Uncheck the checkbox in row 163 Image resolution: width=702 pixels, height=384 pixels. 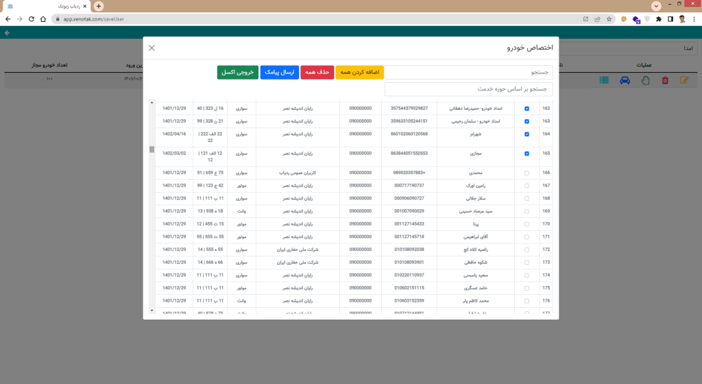tap(526, 121)
